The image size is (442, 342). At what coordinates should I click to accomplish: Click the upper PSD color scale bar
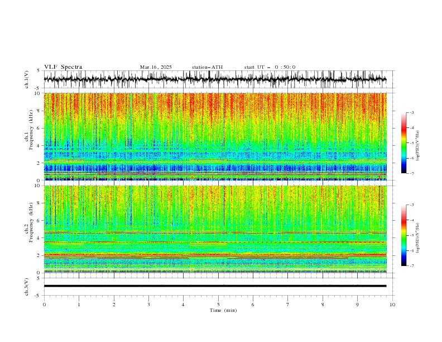[x=403, y=143]
